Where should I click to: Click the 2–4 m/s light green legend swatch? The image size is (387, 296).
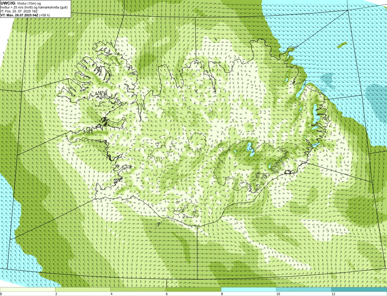click(x=83, y=290)
